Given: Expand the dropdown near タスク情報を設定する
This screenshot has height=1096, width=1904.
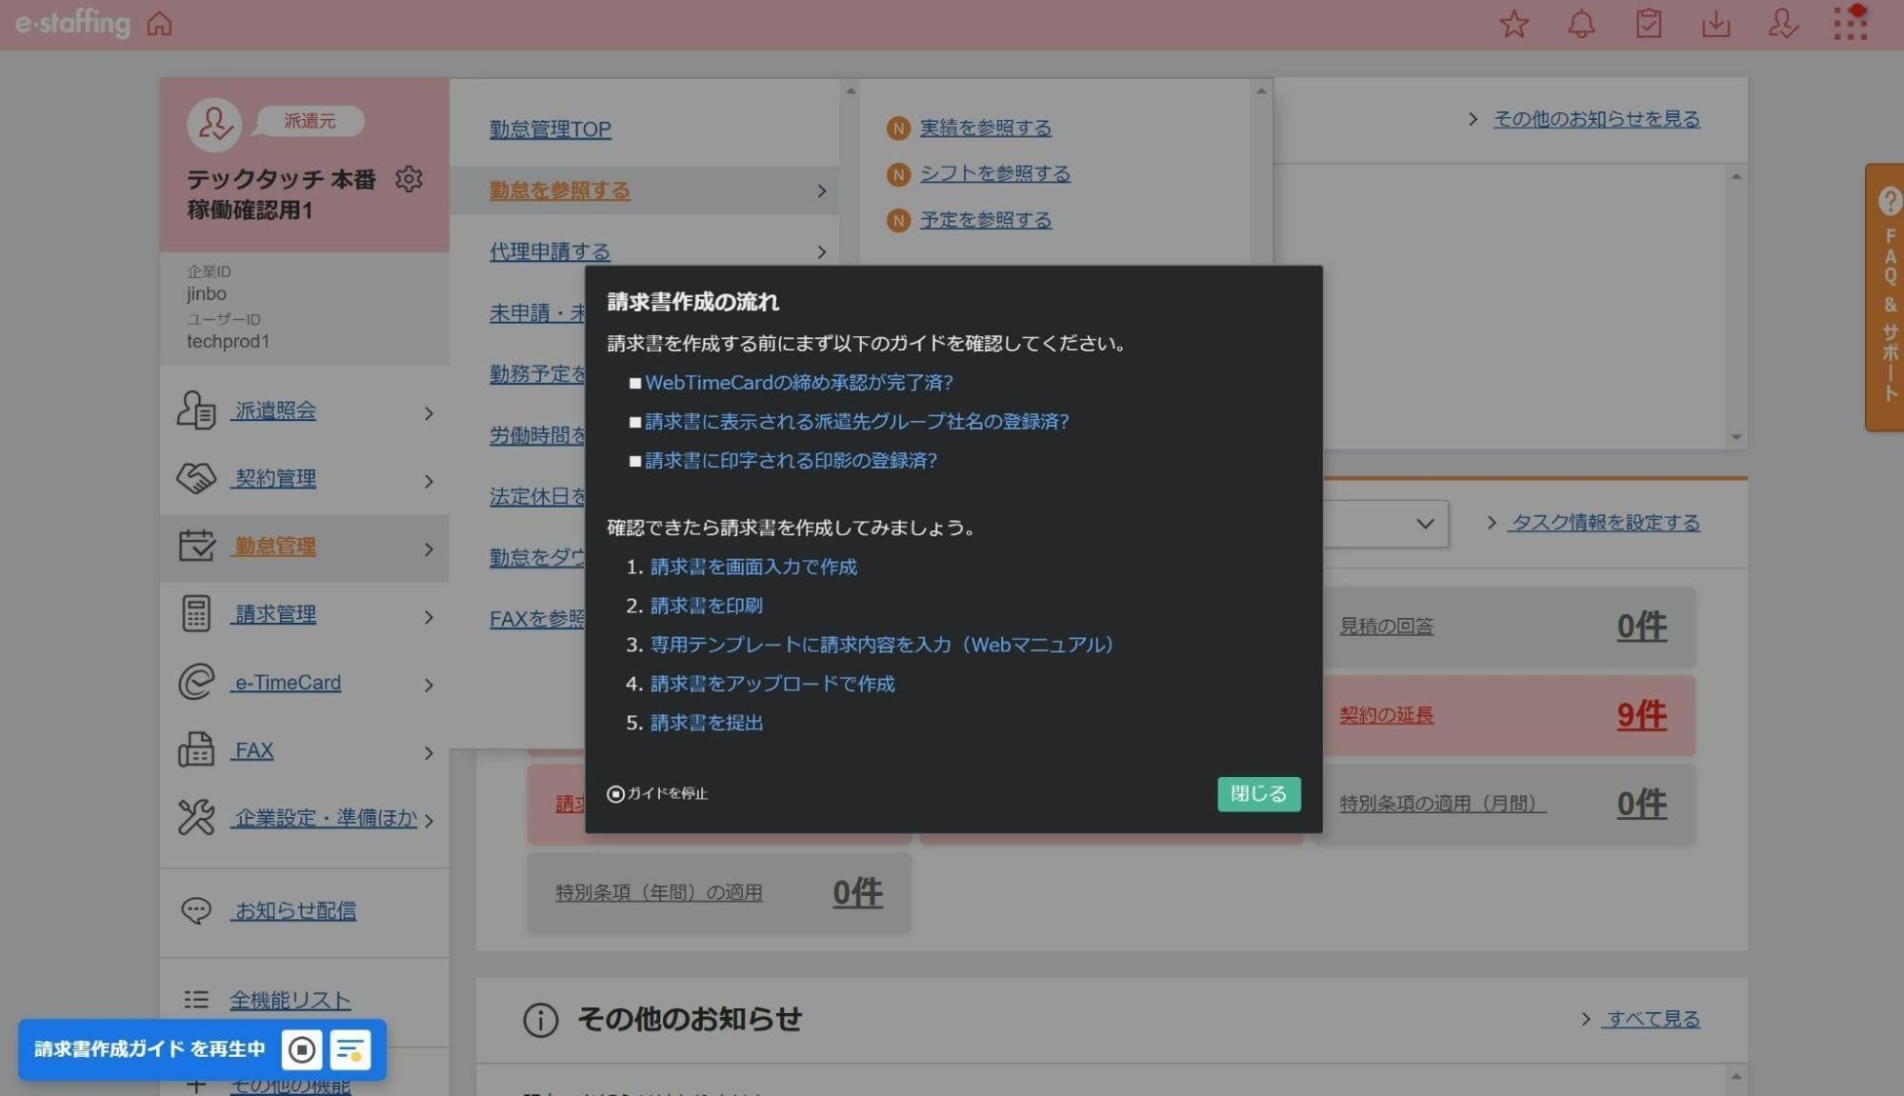Looking at the screenshot, I should coord(1425,523).
